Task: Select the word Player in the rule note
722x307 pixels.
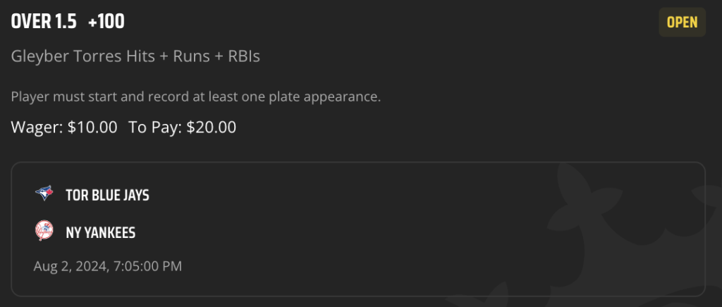Action: [30, 97]
